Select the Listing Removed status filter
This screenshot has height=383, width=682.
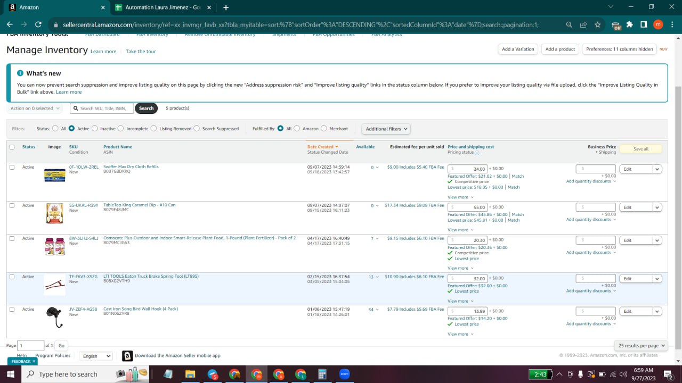point(154,128)
